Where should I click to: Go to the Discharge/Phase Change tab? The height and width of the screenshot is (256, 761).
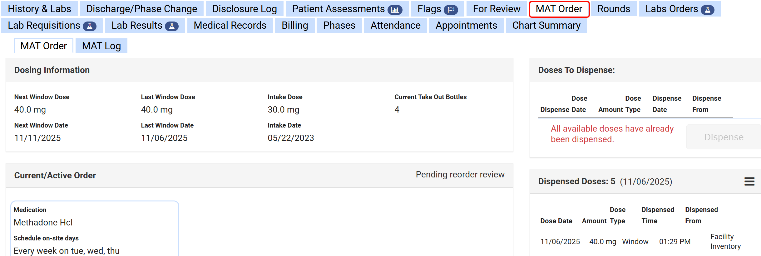click(141, 9)
